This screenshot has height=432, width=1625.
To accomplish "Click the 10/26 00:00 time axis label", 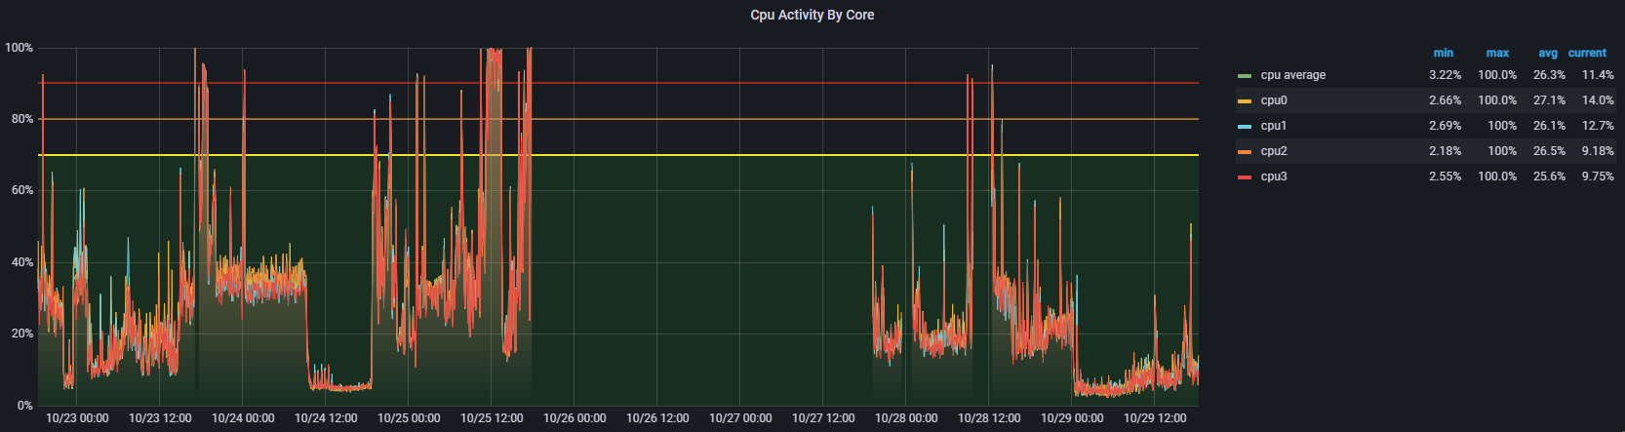I will click(x=575, y=418).
